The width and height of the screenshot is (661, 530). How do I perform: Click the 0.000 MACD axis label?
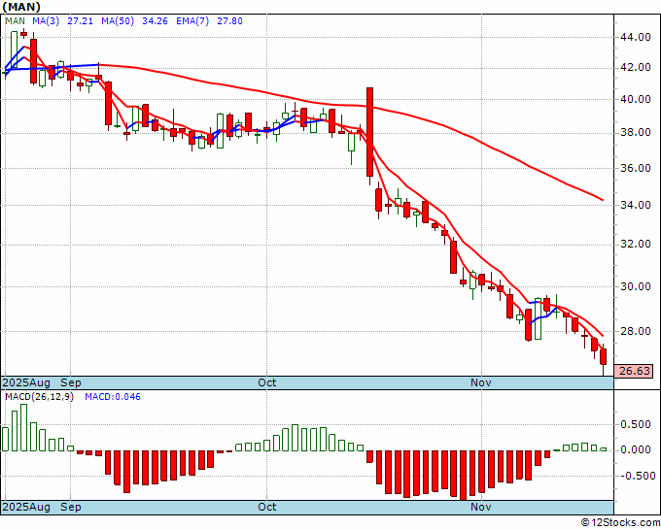(636, 450)
